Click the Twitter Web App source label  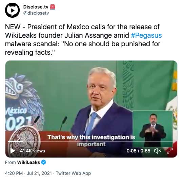click(73, 173)
